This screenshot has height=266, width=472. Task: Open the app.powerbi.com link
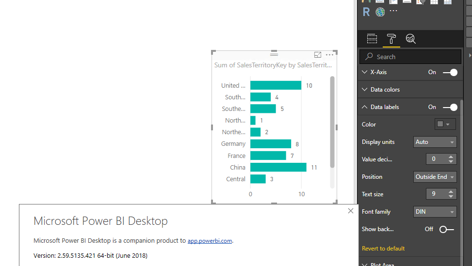[x=210, y=241]
